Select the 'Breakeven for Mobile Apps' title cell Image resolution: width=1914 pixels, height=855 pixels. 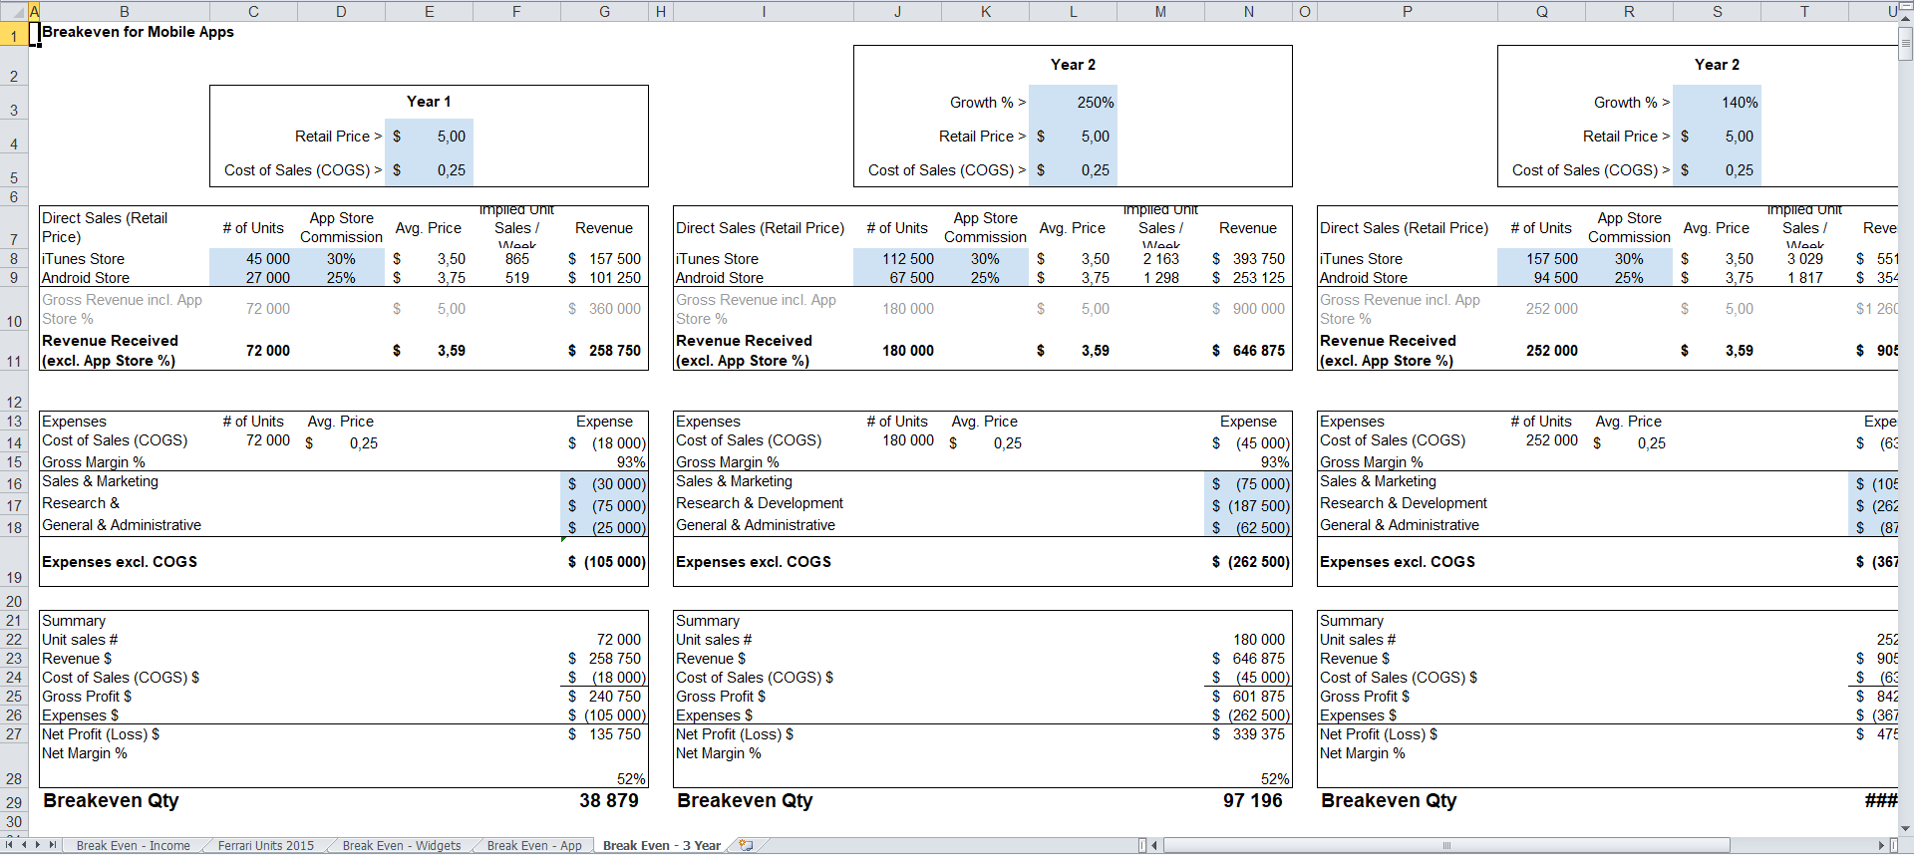pos(138,32)
